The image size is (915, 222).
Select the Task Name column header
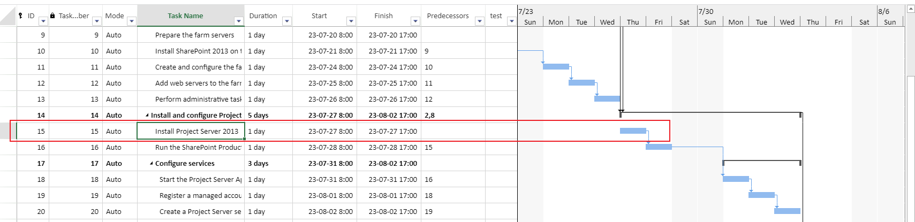coord(185,16)
